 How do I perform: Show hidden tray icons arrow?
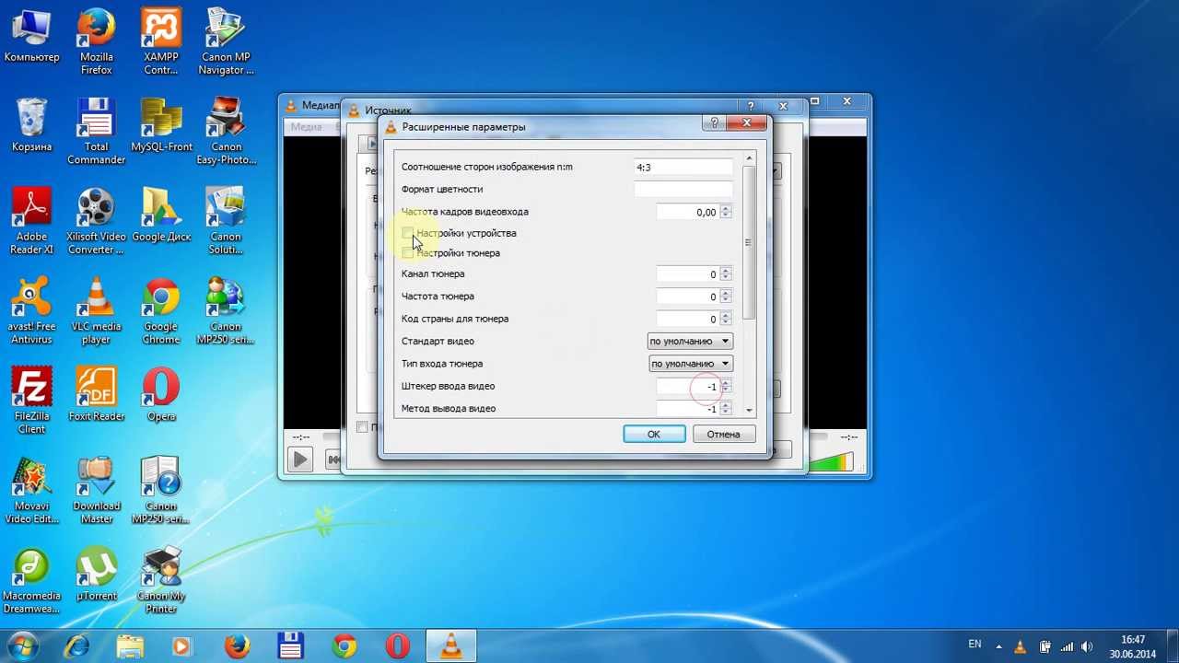point(999,646)
